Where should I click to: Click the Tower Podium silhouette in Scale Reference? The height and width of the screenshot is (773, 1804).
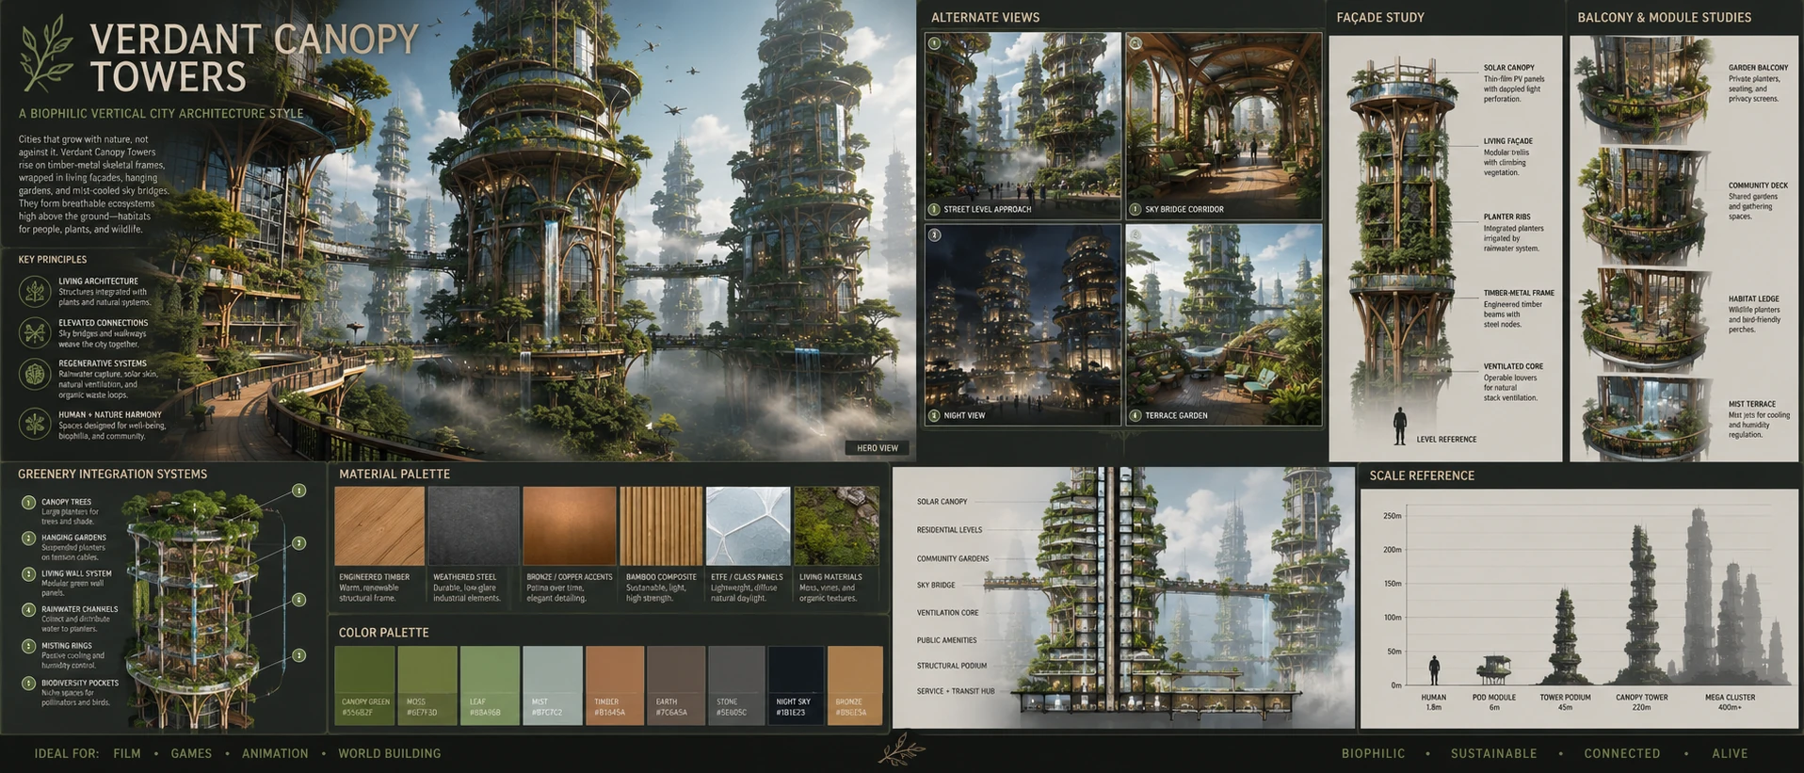pos(1565,636)
